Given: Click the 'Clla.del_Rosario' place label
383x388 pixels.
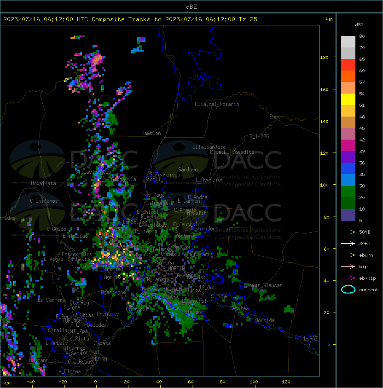Looking at the screenshot, I should click(217, 104).
